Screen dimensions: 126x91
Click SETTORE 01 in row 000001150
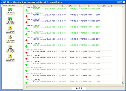click(x=83, y=45)
